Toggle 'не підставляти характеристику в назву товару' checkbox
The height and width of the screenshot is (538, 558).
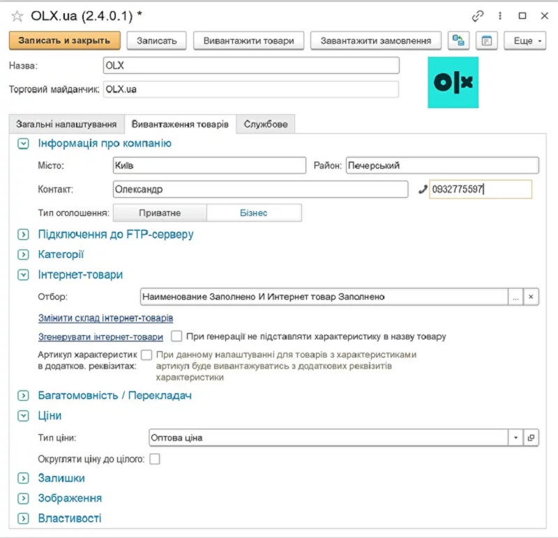coord(176,336)
